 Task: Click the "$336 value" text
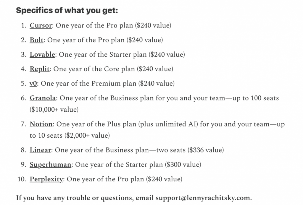tap(205, 150)
